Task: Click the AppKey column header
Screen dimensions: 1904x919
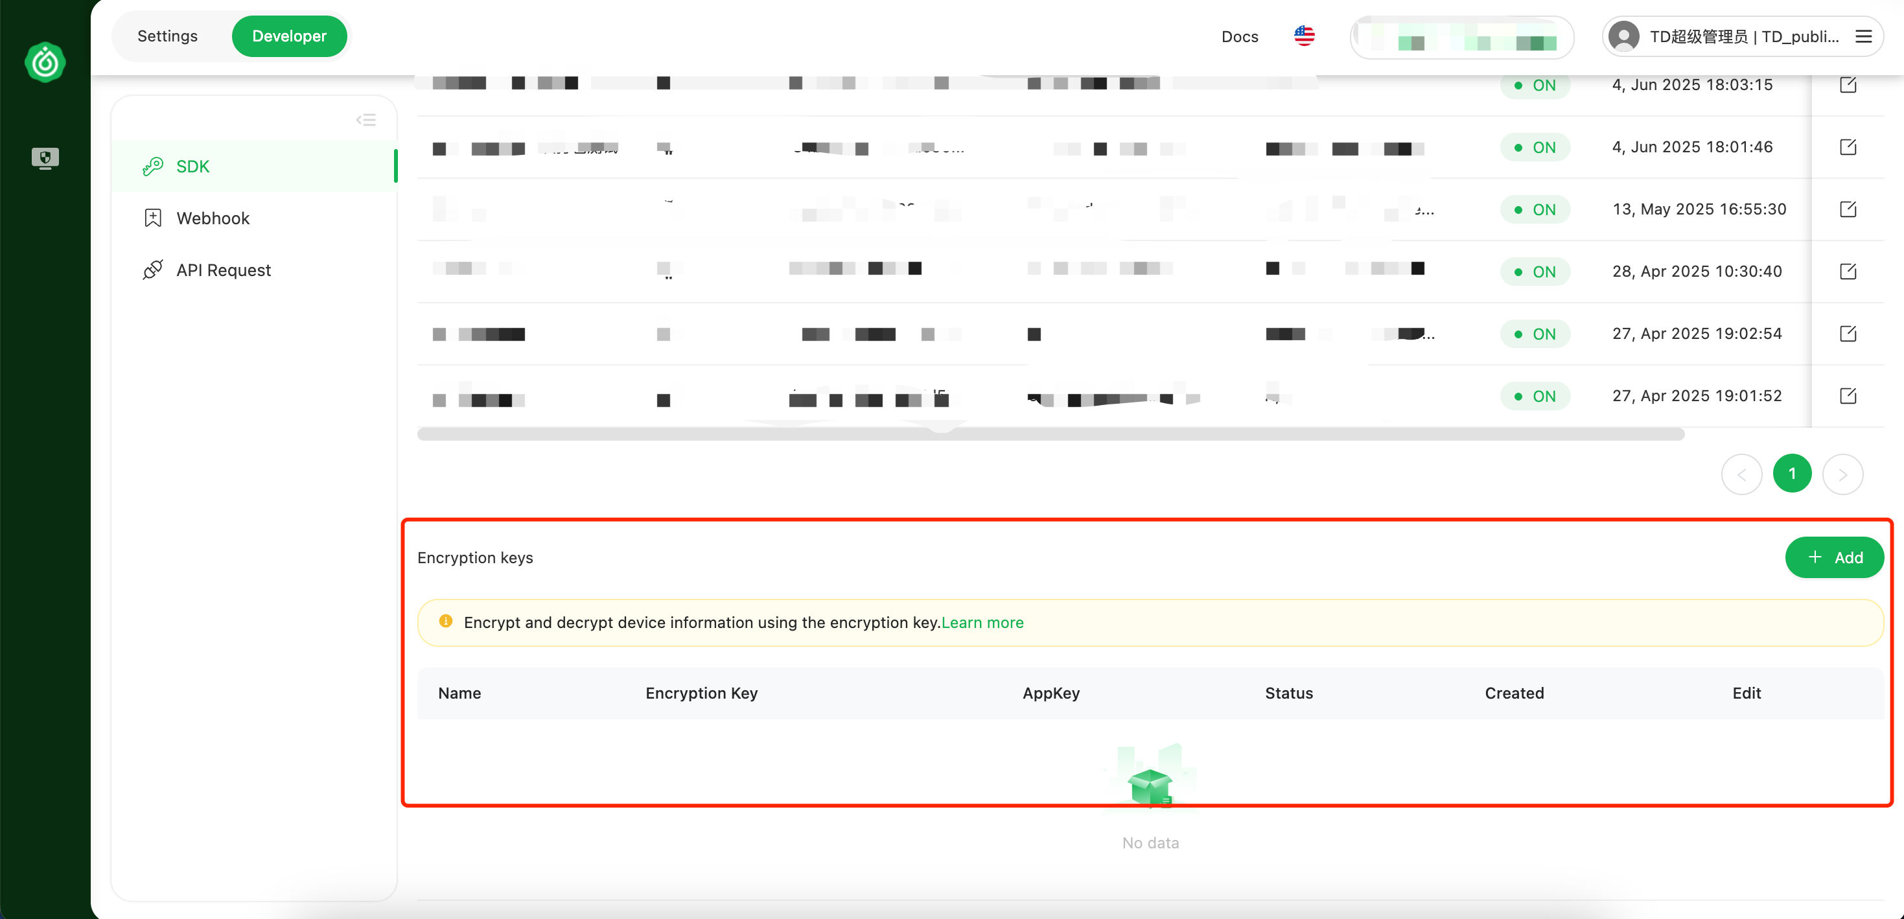Action: tap(1051, 693)
